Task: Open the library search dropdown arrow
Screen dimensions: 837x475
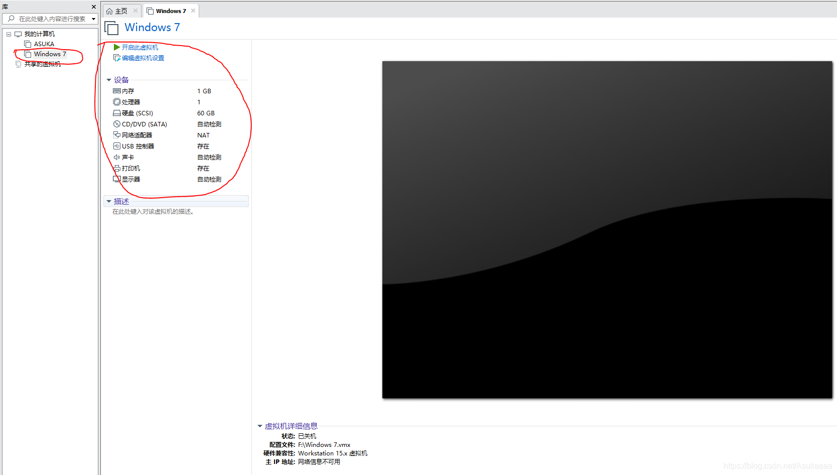Action: pos(93,19)
